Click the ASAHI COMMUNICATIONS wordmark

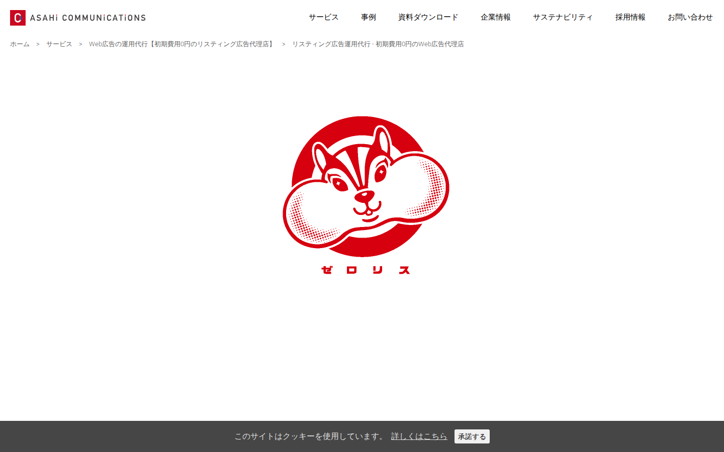click(88, 18)
